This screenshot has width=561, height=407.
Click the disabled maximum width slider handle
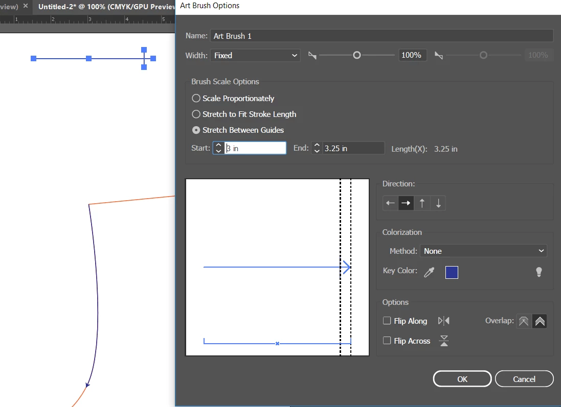[x=483, y=55]
